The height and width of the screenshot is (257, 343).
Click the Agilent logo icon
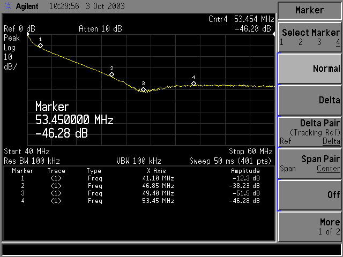pyautogui.click(x=8, y=6)
